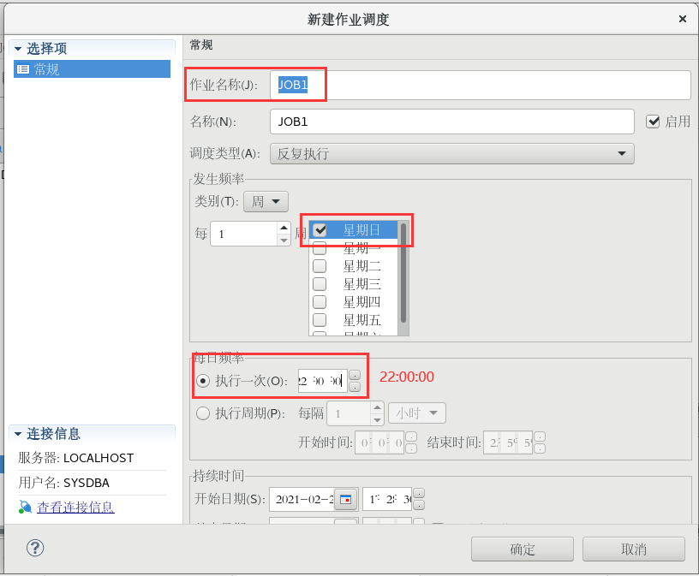
Task: Click the 开始日期 date field
Action: pos(302,499)
